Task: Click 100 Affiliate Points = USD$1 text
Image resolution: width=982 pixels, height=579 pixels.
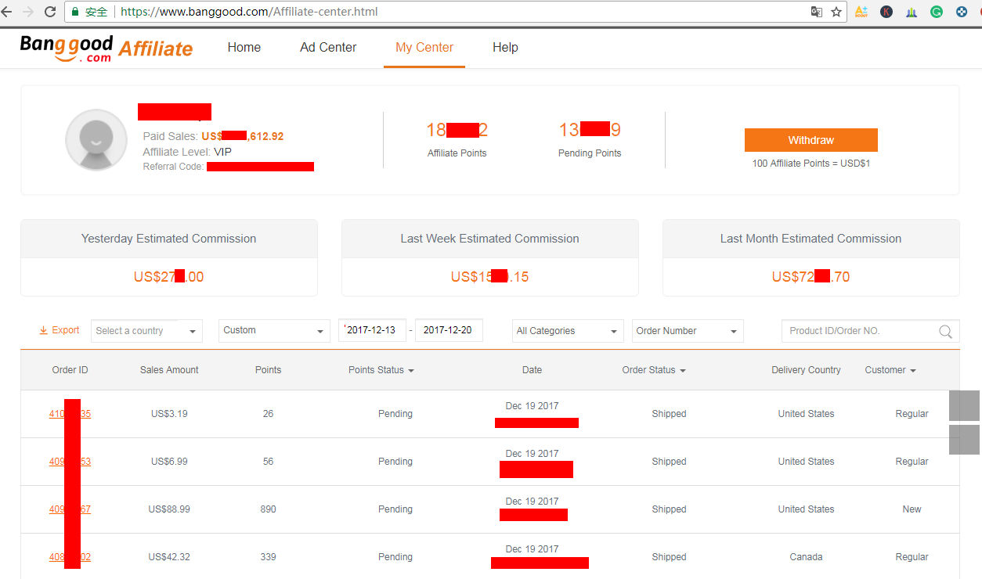Action: pyautogui.click(x=811, y=164)
